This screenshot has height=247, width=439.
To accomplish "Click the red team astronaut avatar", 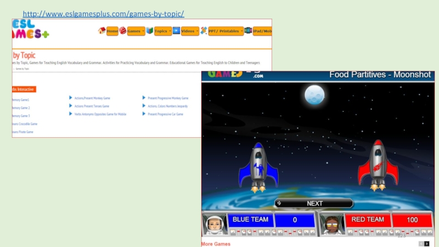I will click(332, 224).
